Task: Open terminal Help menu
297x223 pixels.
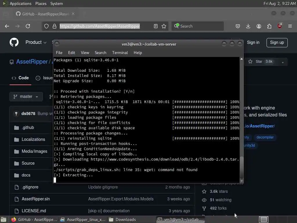Action: tap(138, 53)
